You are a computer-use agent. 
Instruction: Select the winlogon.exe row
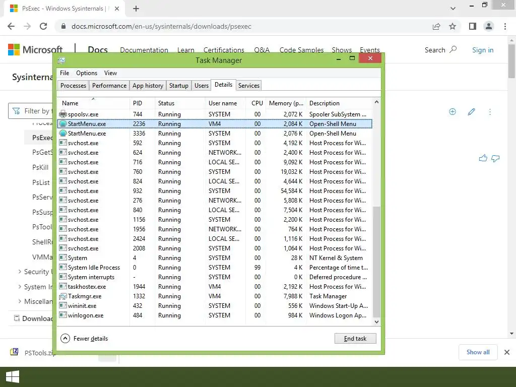click(x=215, y=315)
